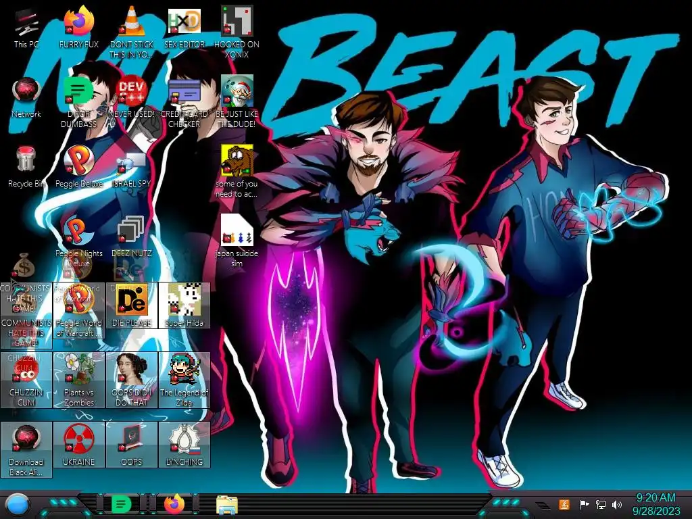Open the network tray icon
This screenshot has width=692, height=519.
tap(600, 504)
